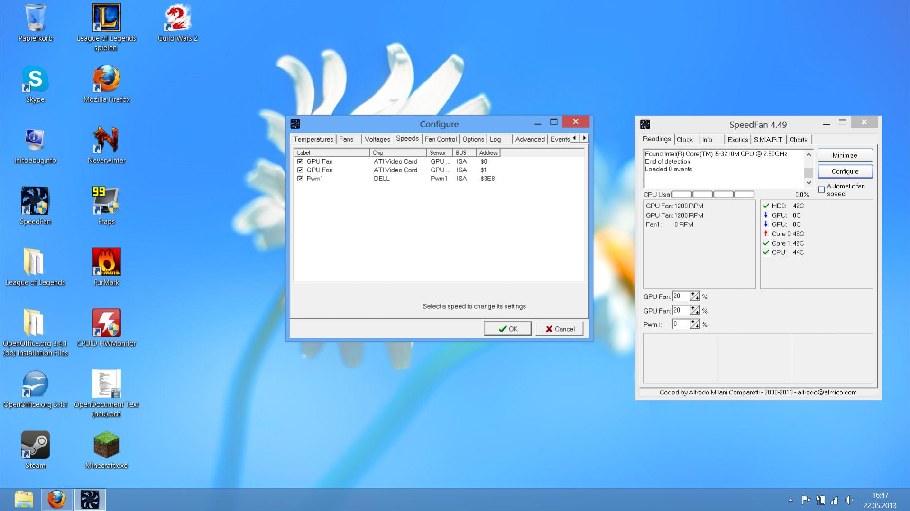Image resolution: width=910 pixels, height=511 pixels.
Task: Select the Guild Wars 2 desktop icon
Action: (177, 24)
